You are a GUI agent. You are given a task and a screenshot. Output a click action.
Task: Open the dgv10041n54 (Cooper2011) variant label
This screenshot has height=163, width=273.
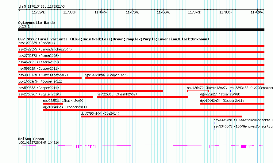[x=106, y=75]
